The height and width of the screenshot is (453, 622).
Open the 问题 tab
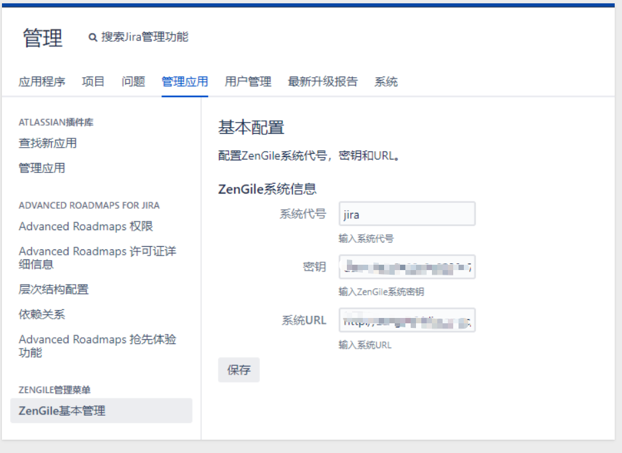[x=134, y=82]
